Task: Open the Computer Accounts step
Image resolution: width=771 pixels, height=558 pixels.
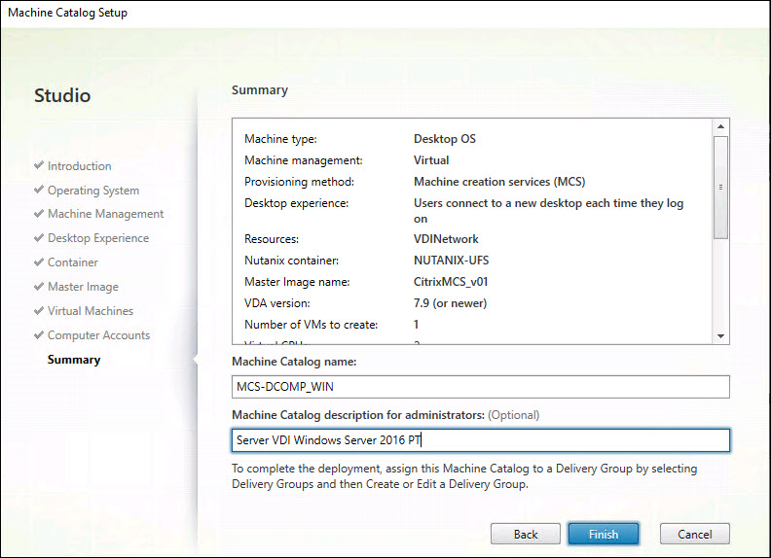Action: point(98,335)
